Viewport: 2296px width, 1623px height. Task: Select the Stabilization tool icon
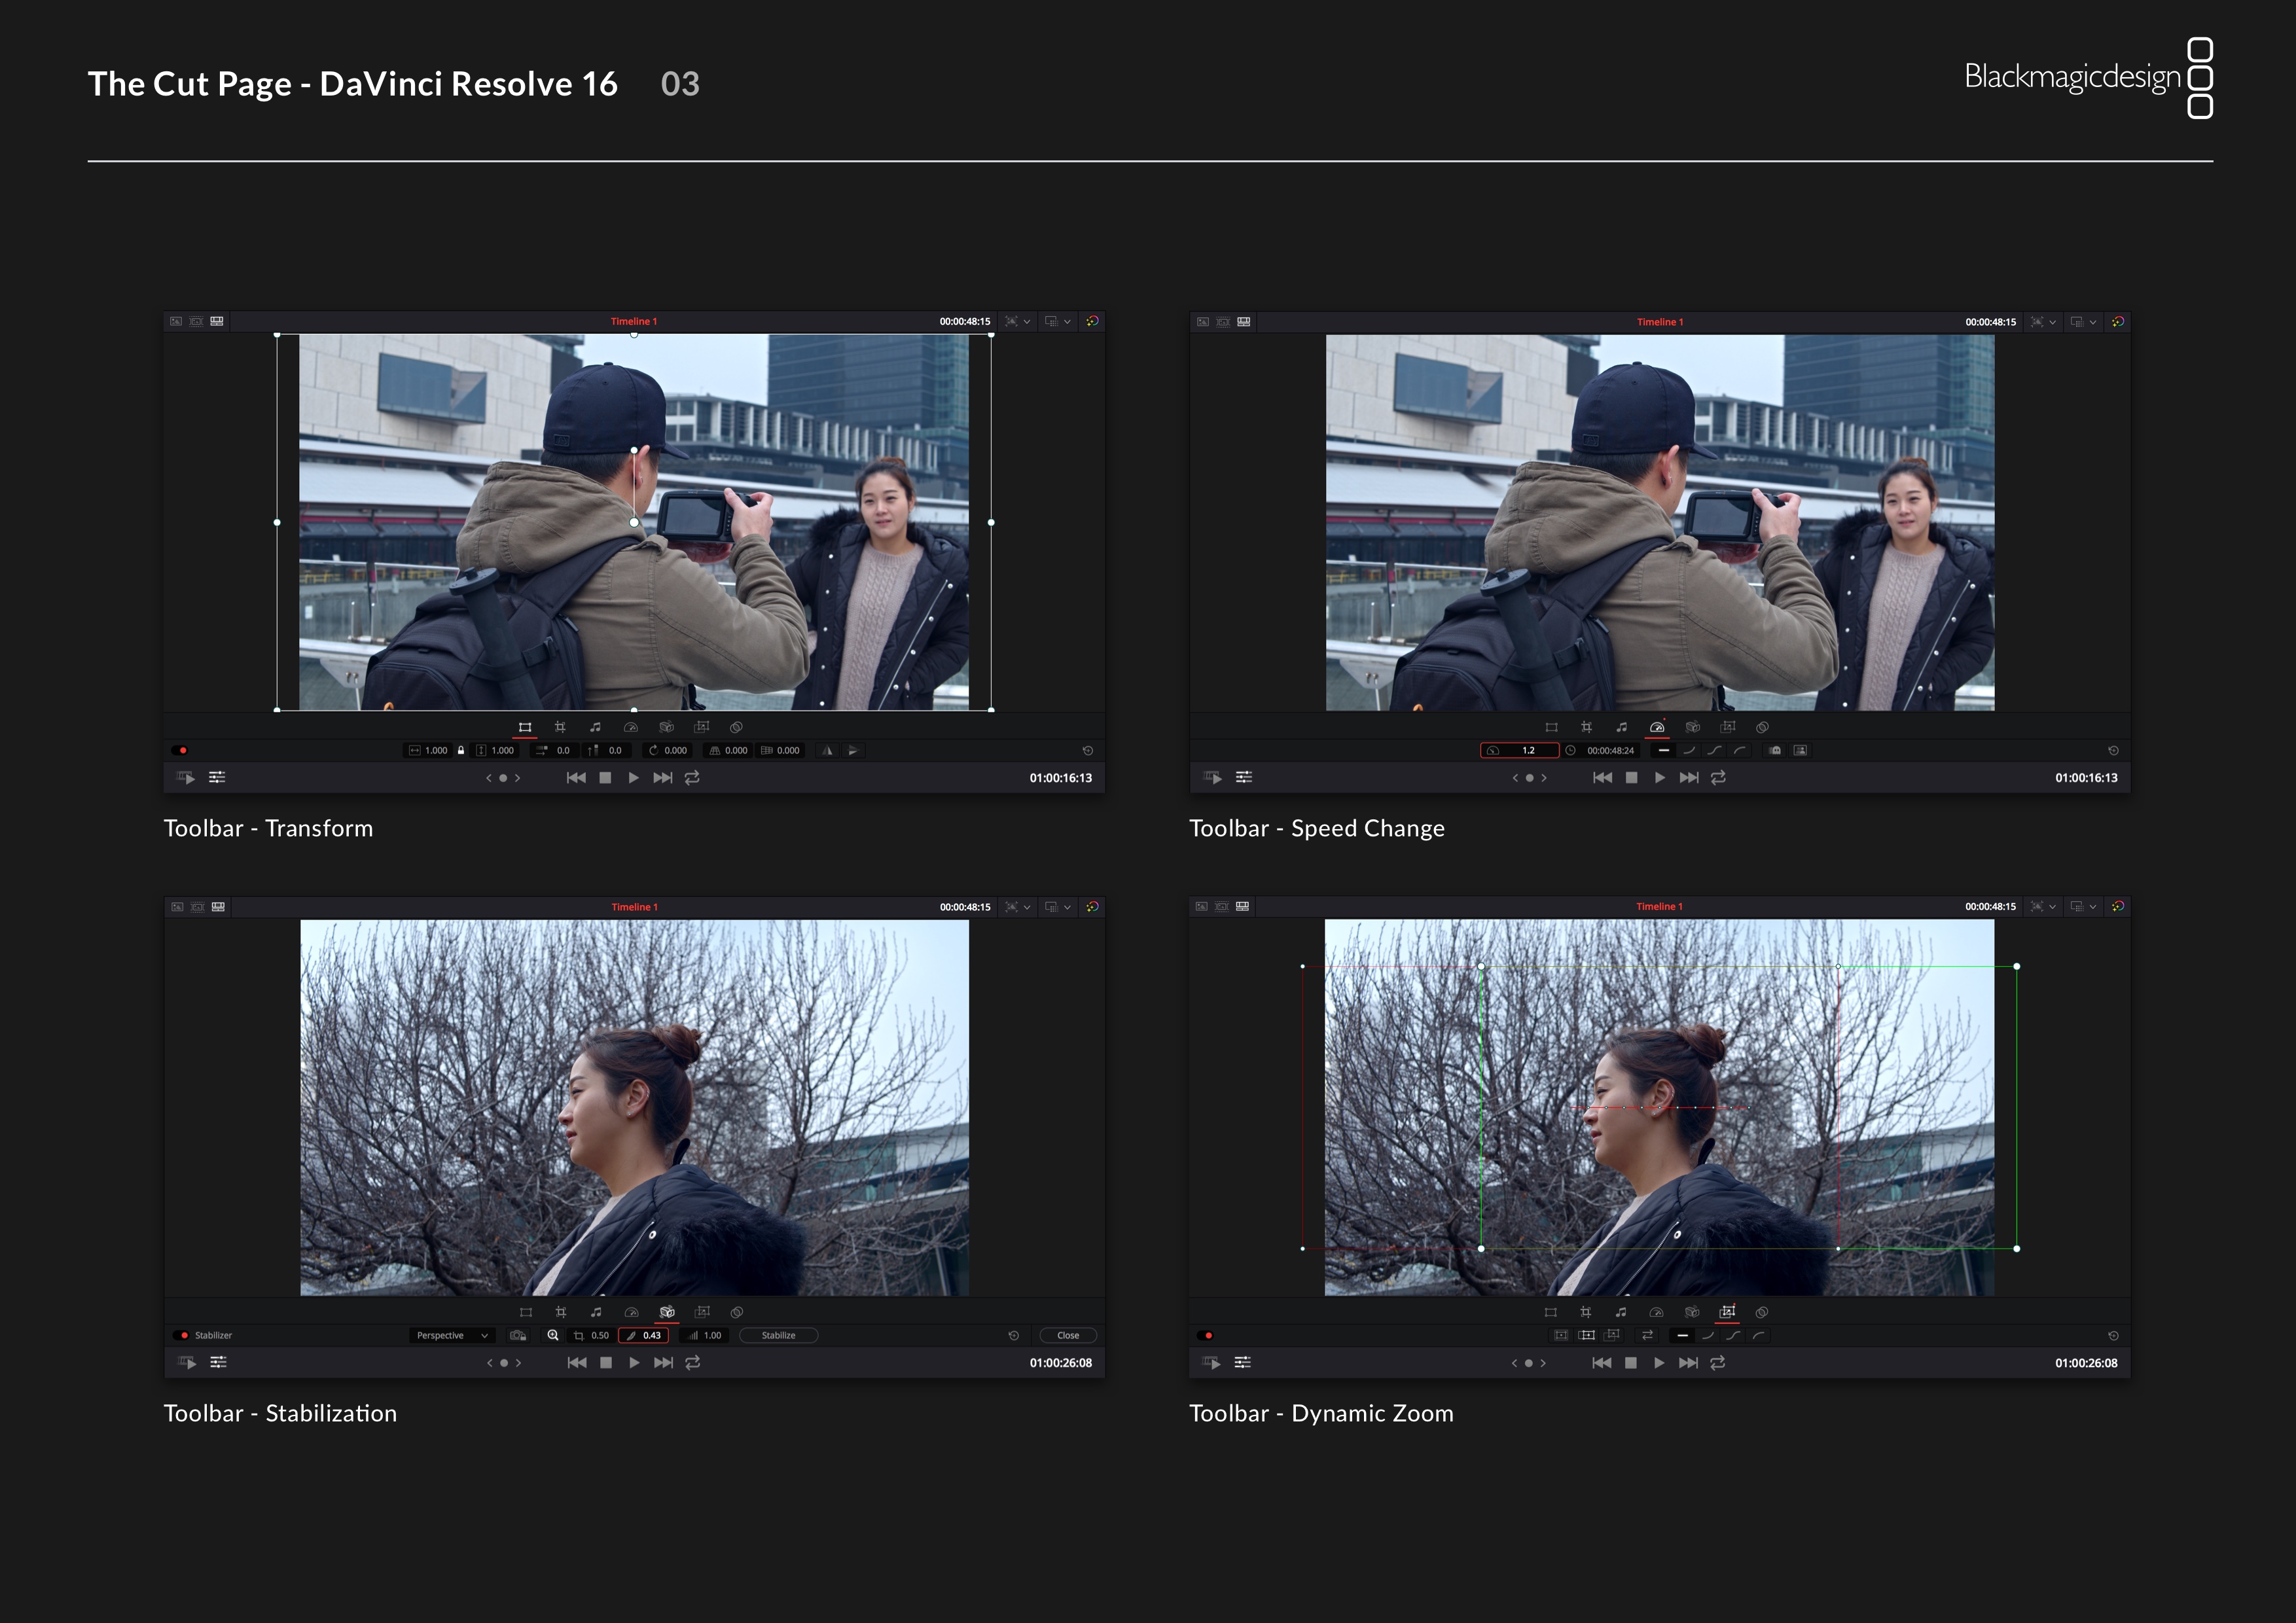(x=666, y=1312)
